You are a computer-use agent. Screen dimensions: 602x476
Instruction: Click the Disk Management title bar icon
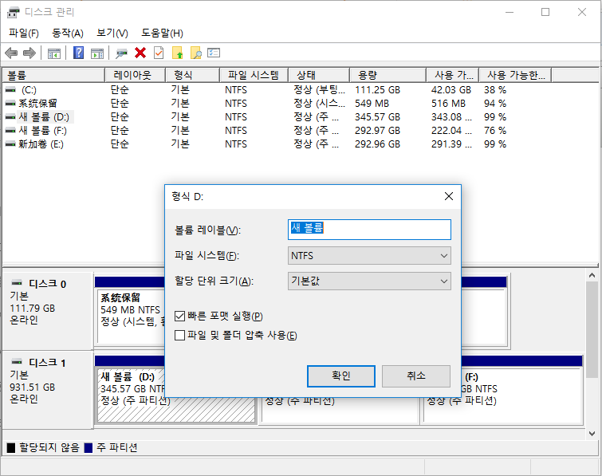13,12
